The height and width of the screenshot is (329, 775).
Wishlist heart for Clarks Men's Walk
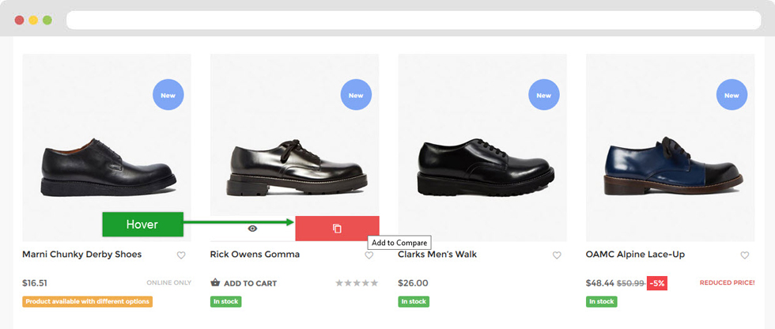(x=557, y=255)
